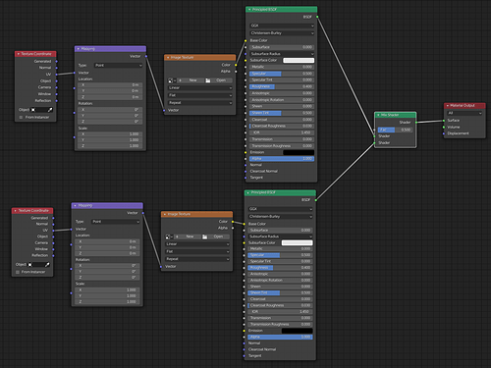Image resolution: width=491 pixels, height=368 pixels.
Task: Open the Flat projection dropdown in upper Image Texture
Action: pos(200,95)
